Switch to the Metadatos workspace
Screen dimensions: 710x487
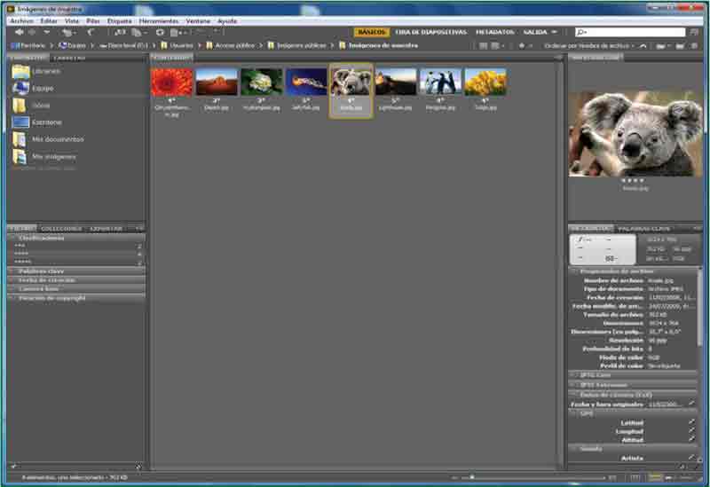click(x=494, y=32)
